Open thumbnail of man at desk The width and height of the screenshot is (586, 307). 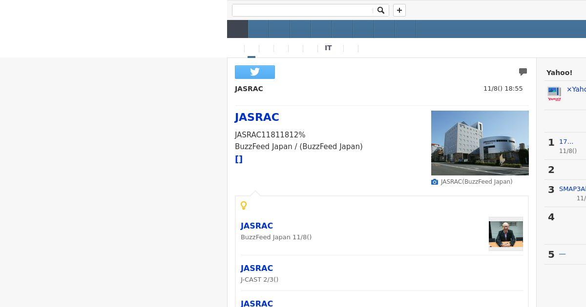click(x=506, y=234)
